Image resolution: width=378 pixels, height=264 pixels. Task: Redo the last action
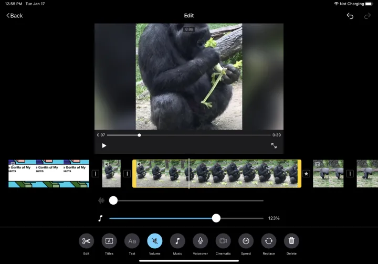pyautogui.click(x=367, y=16)
